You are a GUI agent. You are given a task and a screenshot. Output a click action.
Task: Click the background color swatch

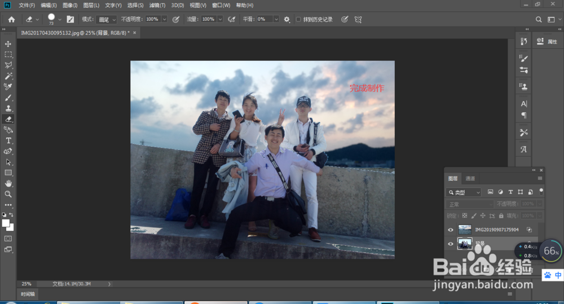[11, 228]
